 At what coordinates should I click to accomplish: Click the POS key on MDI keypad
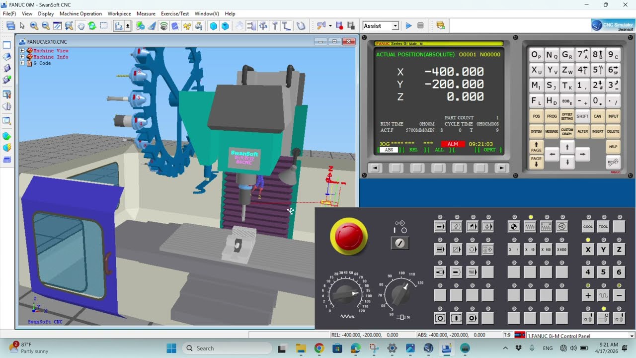[536, 116]
